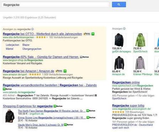Click star rating of preisvergleich ad
The height and width of the screenshot is (132, 159).
[118, 112]
